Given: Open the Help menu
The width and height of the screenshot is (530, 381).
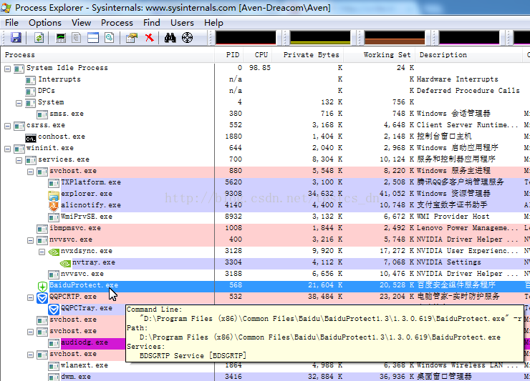Looking at the screenshot, I should [x=213, y=23].
